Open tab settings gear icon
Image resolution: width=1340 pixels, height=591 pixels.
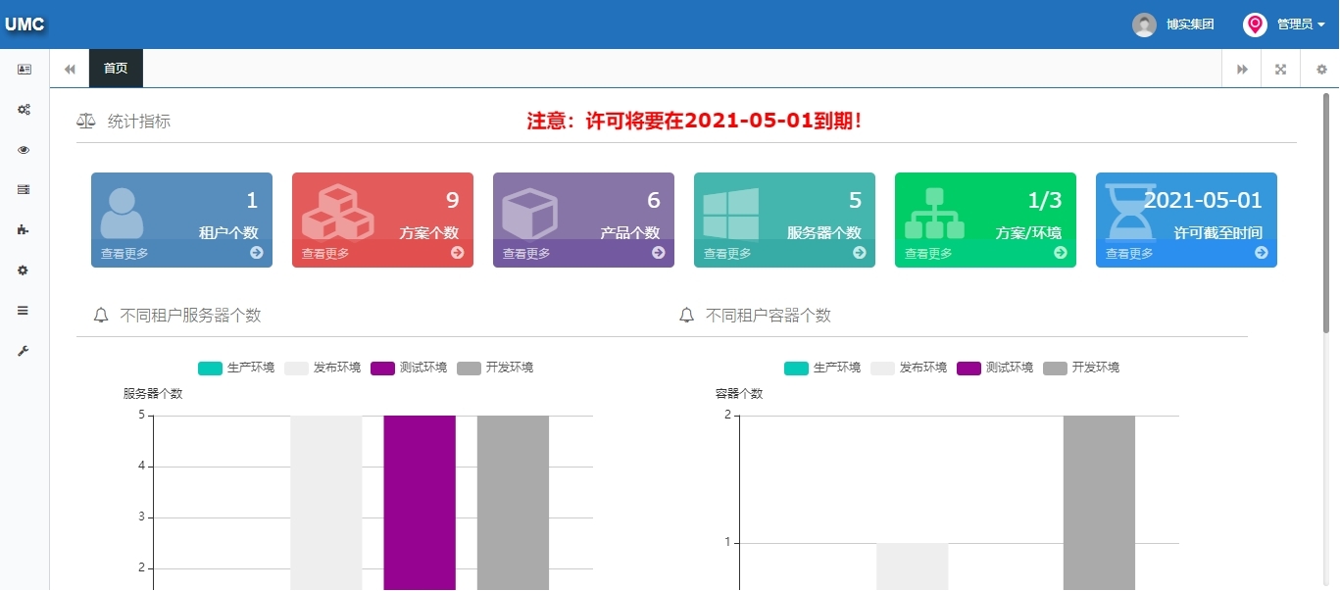tap(1321, 69)
